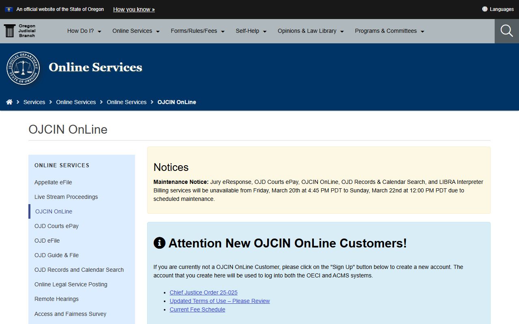Open the Current Fee Schedule link
This screenshot has width=519, height=324.
197,309
